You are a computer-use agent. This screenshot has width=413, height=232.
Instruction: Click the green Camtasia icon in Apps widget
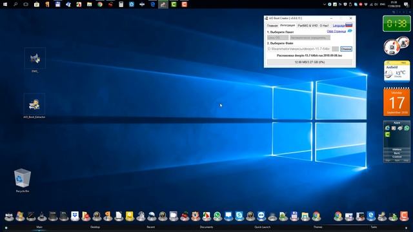coord(387,135)
